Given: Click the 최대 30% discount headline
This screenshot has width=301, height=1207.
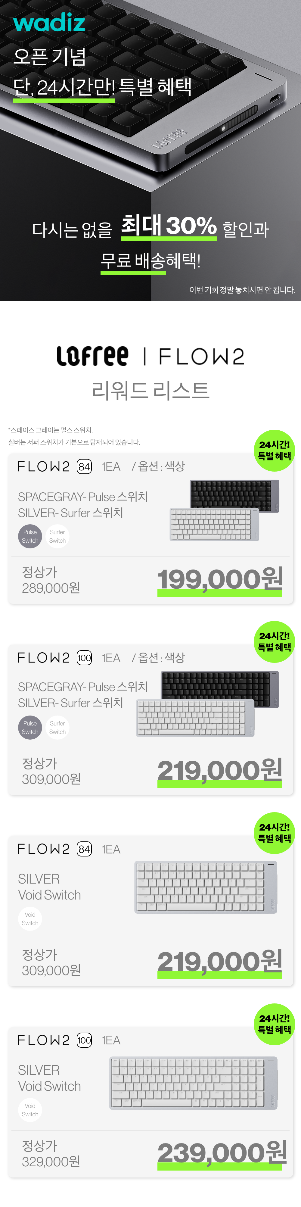Looking at the screenshot, I should tap(169, 226).
